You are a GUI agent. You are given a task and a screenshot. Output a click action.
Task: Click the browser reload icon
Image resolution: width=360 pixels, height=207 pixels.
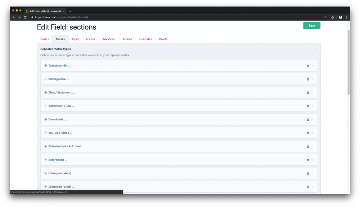click(25, 17)
